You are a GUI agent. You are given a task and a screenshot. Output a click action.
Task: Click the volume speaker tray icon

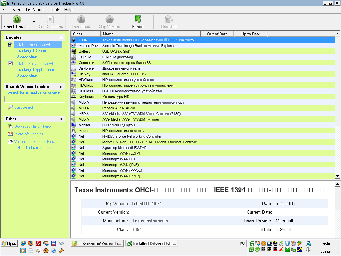[x=308, y=249]
